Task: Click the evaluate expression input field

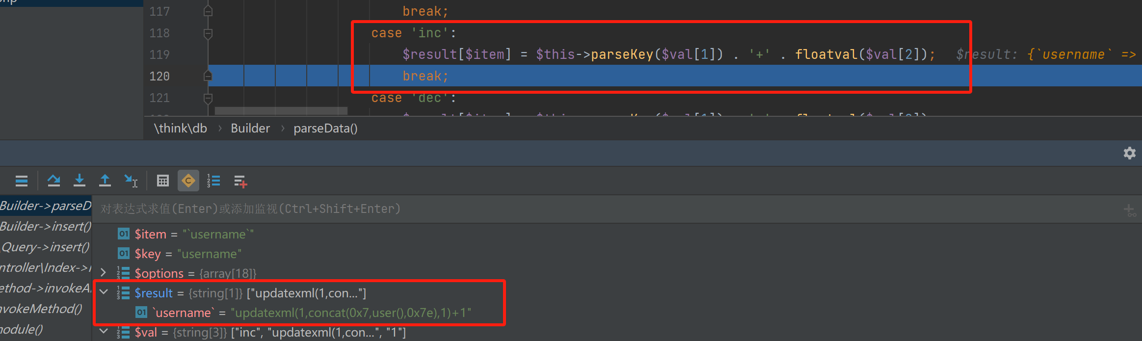Action: pyautogui.click(x=589, y=209)
